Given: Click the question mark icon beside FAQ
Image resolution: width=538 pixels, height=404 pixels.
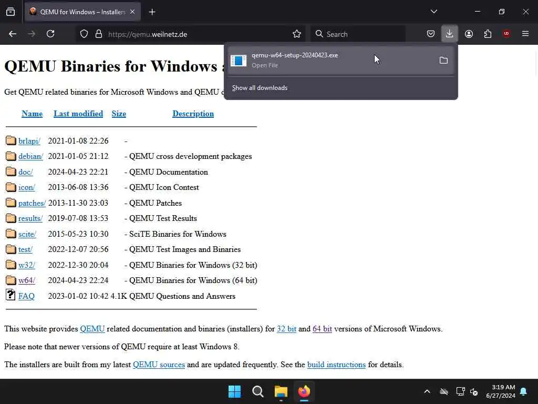Looking at the screenshot, I should click(11, 295).
